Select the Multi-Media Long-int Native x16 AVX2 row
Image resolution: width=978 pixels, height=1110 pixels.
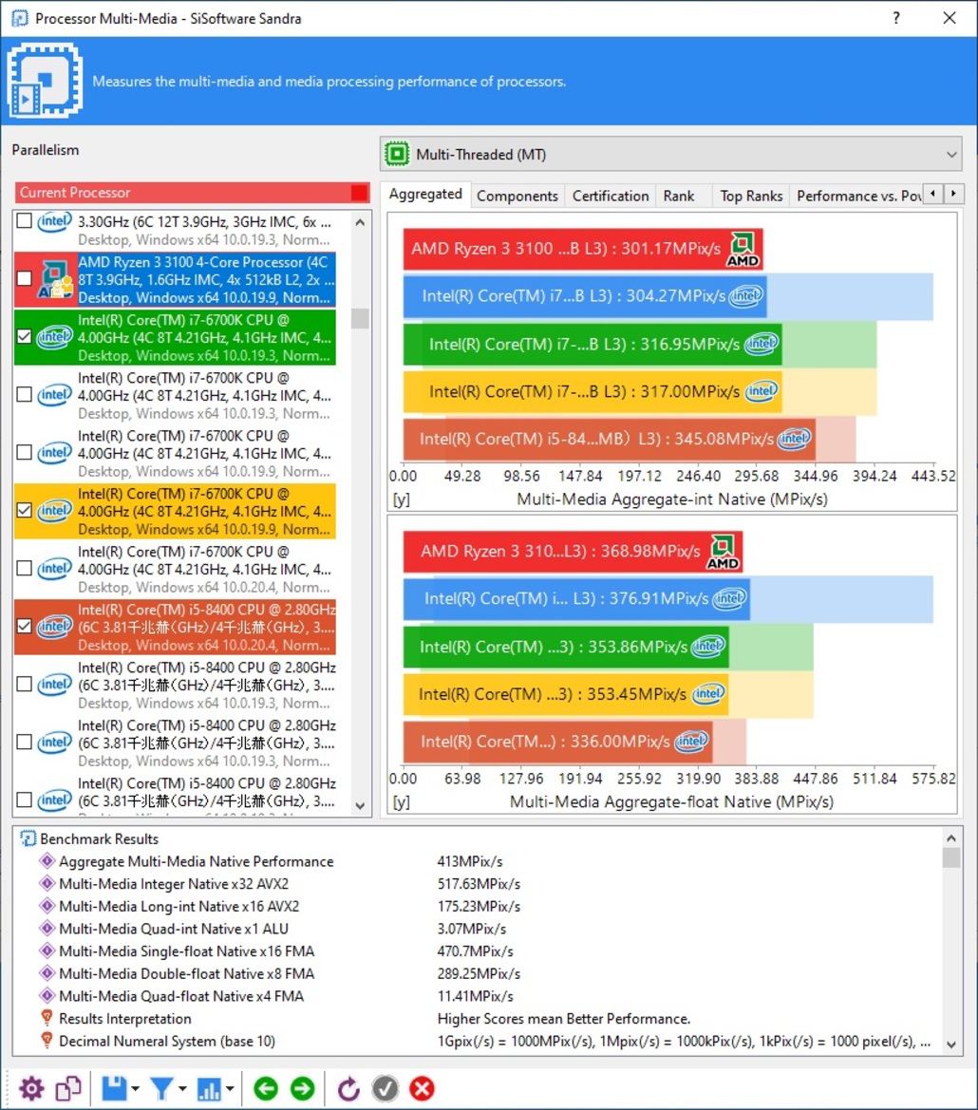click(179, 906)
